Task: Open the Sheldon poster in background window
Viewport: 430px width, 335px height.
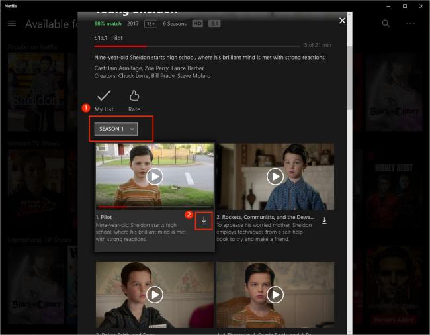Action: point(36,92)
